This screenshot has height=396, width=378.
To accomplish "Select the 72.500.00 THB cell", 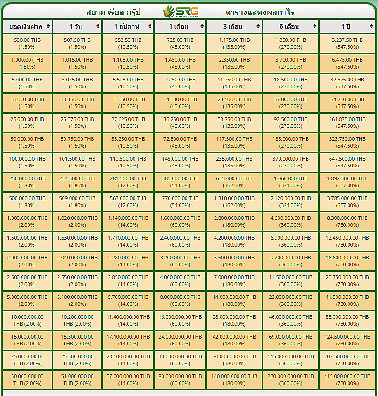I will coord(180,143).
